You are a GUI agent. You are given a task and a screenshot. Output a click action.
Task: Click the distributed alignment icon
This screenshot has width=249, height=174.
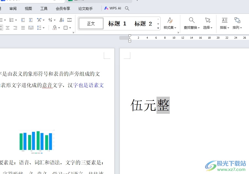31,28
